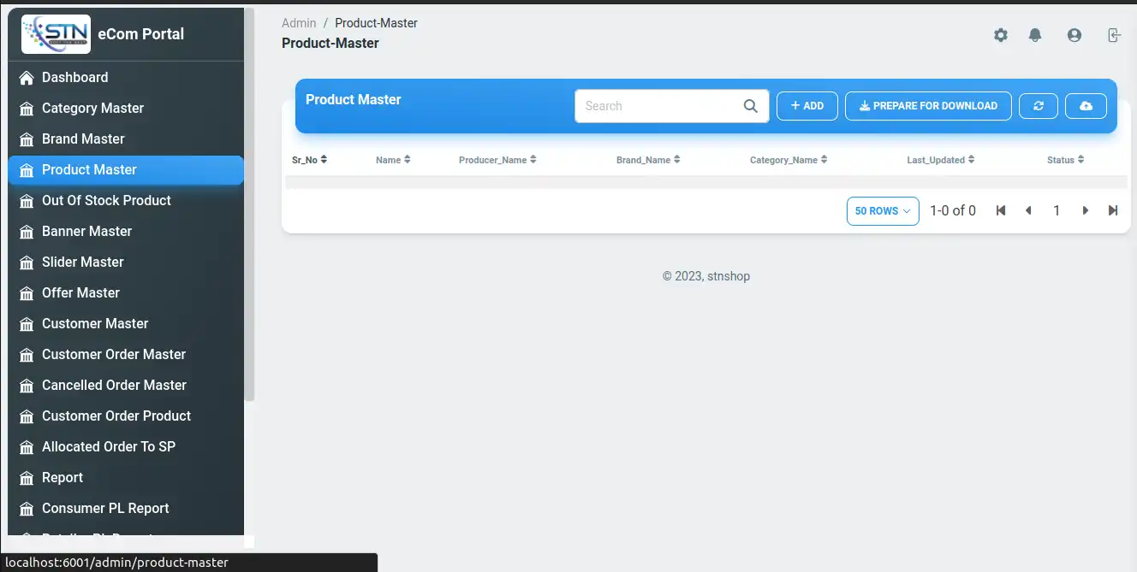Click the settings gear icon
Screen dimensions: 1137x572
[x=1000, y=35]
